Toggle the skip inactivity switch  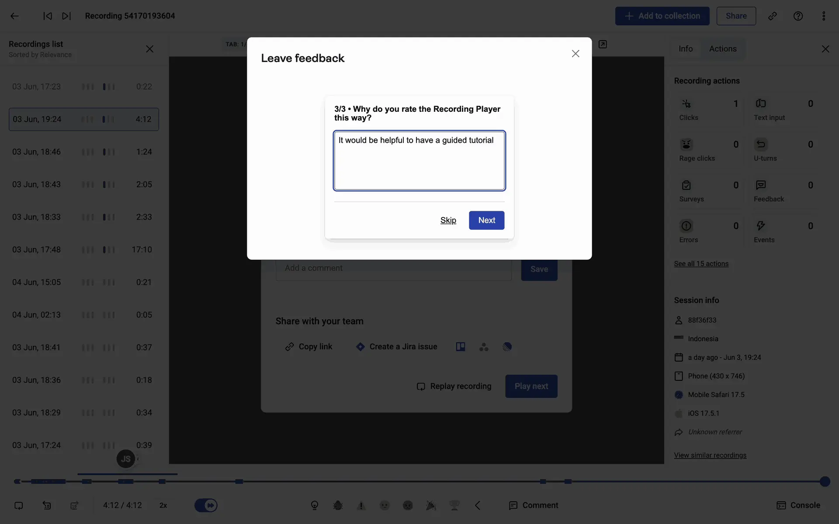tap(206, 505)
